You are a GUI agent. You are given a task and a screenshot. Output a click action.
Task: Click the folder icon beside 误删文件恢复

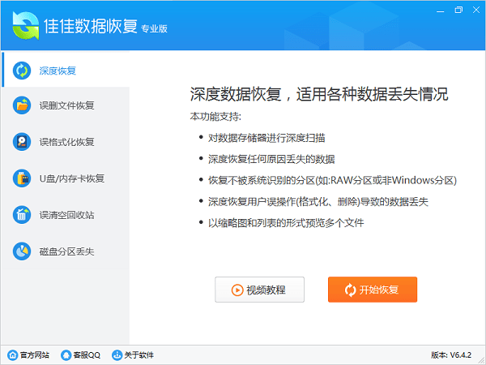coord(22,105)
